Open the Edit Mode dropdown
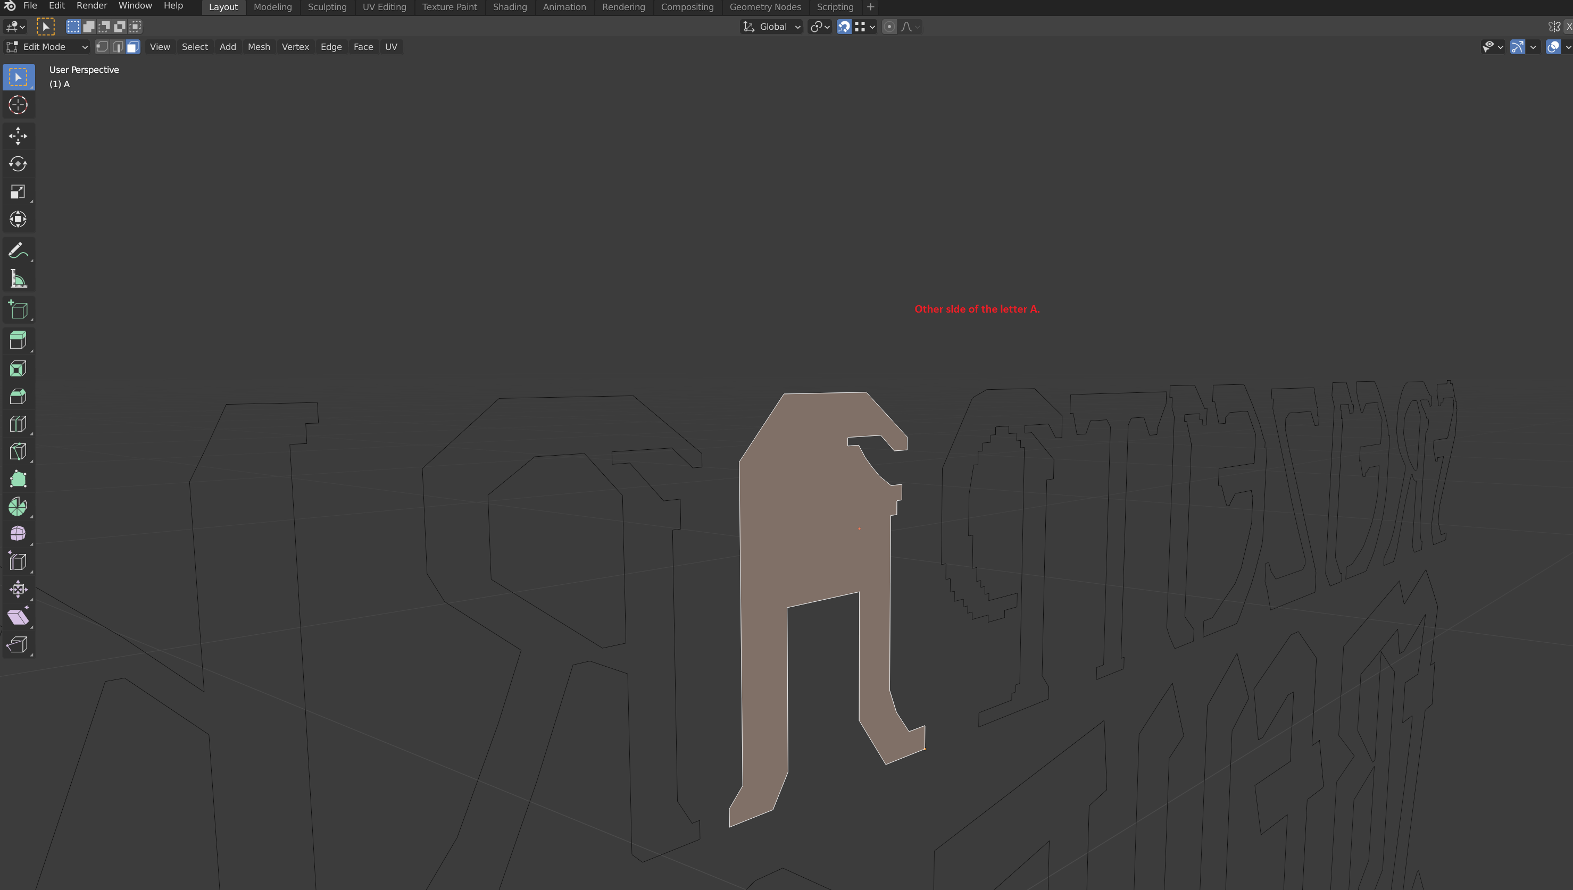 [x=47, y=46]
